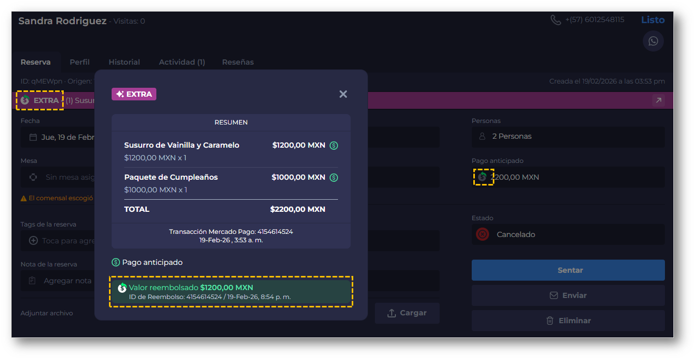Click the phone icon beside +(57) 6012548115
Image resolution: width=696 pixels, height=360 pixels.
[555, 20]
